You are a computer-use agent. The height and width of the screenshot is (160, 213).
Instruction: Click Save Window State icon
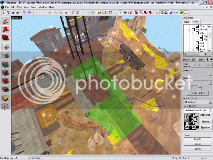click(x=29, y=13)
